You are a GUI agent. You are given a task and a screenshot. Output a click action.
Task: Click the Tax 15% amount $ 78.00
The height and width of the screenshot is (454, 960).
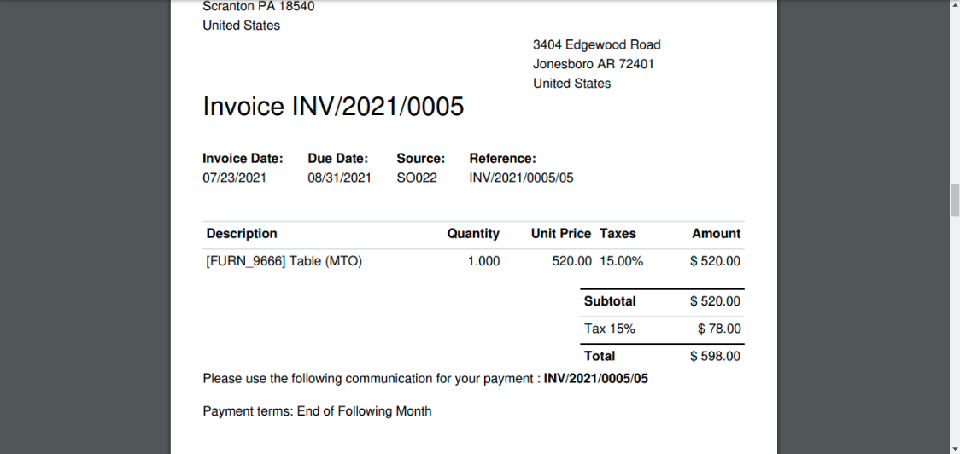[719, 329]
